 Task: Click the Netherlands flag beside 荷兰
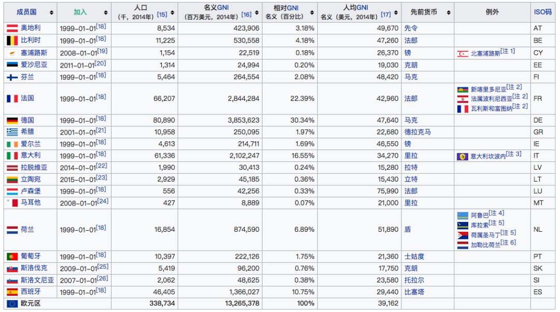tap(12, 230)
